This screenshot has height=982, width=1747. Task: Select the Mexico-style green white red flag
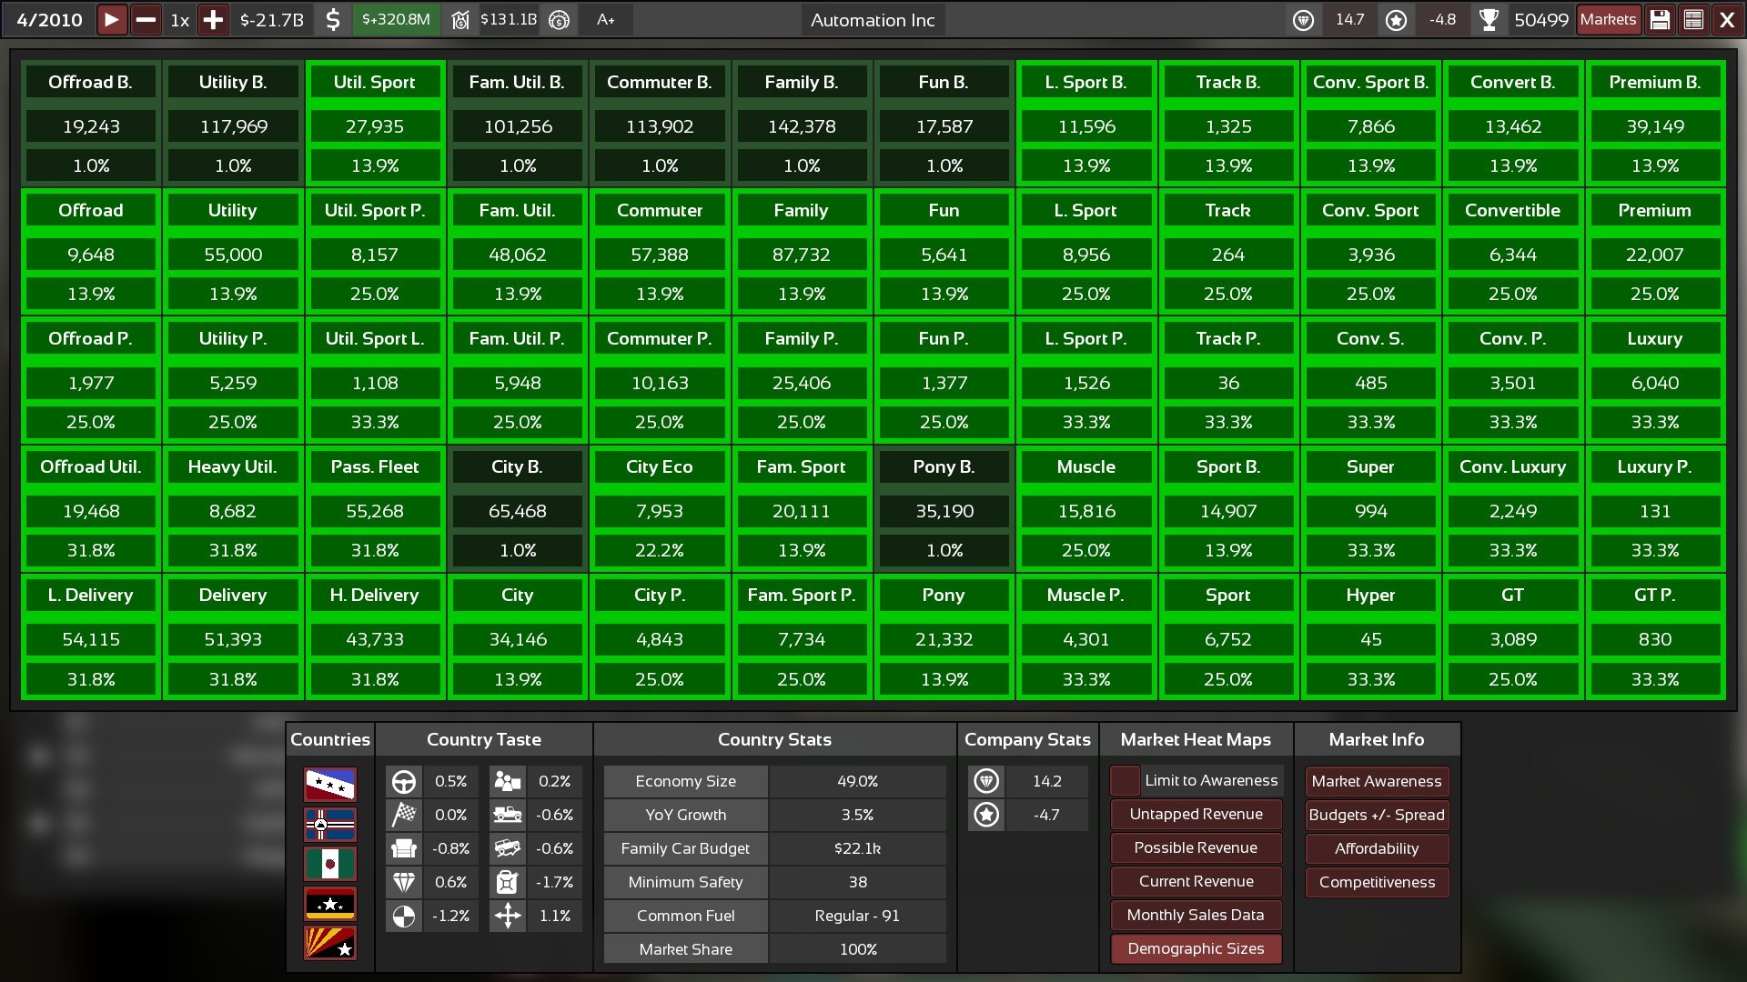(330, 864)
